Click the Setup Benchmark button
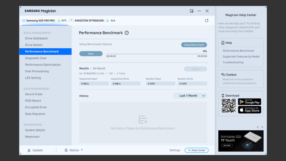 [x=194, y=45]
